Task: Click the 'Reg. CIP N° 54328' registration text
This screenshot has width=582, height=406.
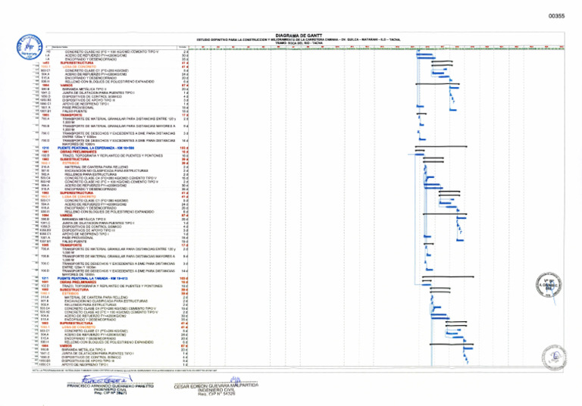Action: click(217, 394)
